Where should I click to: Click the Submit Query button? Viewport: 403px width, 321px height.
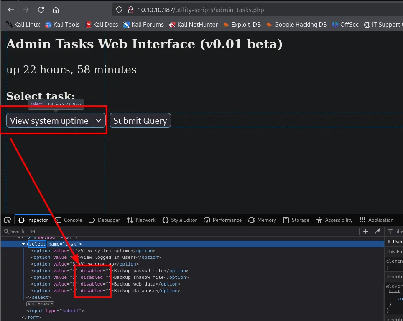[140, 120]
